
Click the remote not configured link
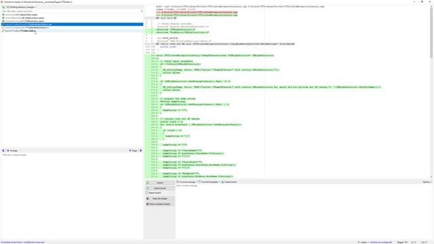click(x=381, y=243)
